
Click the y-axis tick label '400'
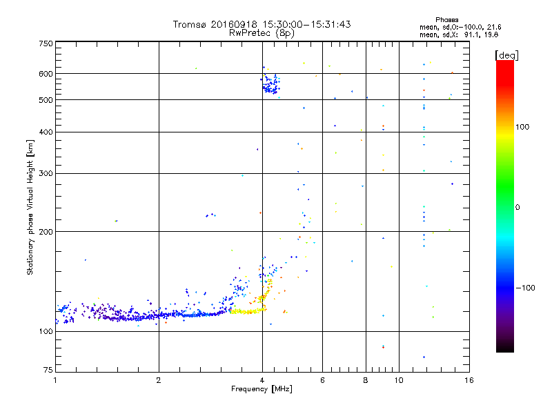46,132
